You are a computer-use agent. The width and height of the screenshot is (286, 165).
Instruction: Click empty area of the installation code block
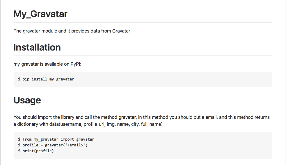click(173, 79)
